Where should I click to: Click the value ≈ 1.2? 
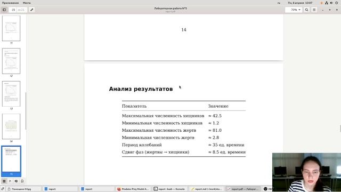214,123
